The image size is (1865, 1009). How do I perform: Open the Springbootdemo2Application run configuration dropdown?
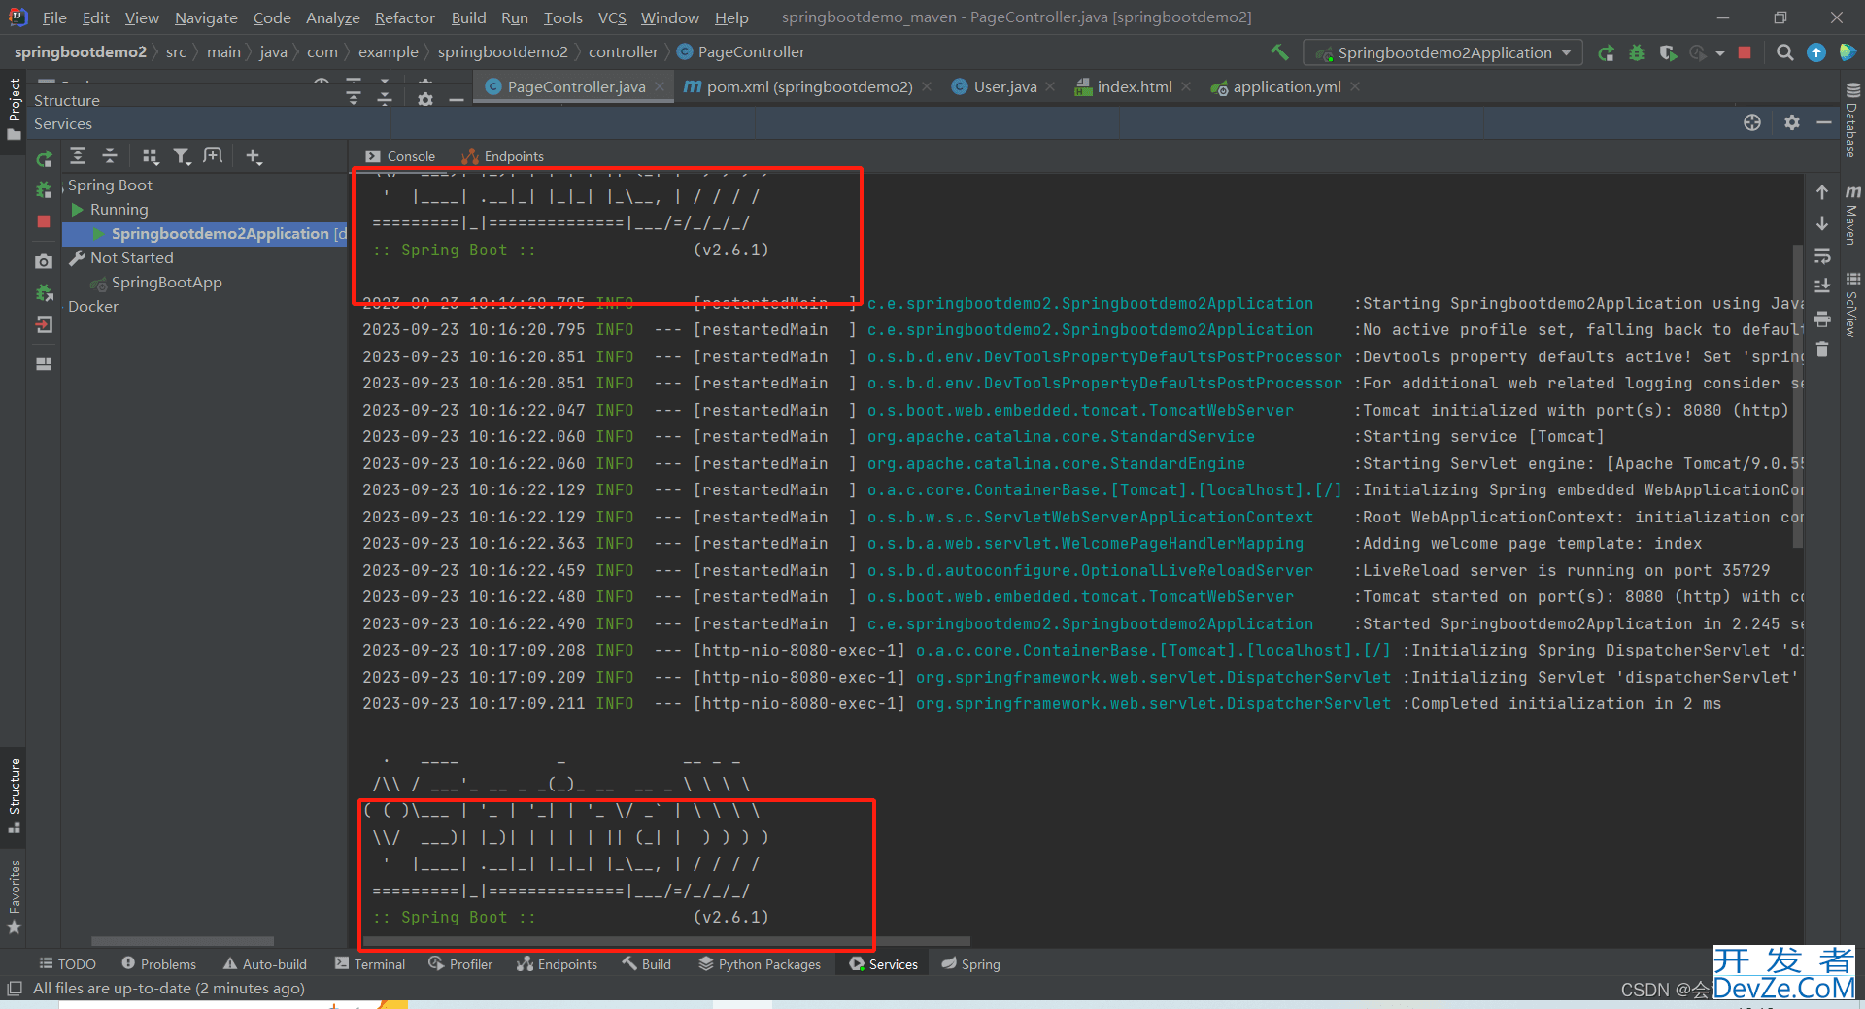point(1442,52)
